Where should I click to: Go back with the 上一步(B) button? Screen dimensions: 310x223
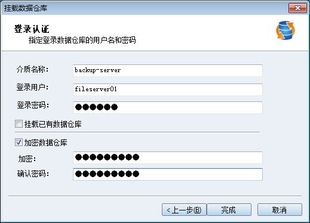click(x=184, y=209)
